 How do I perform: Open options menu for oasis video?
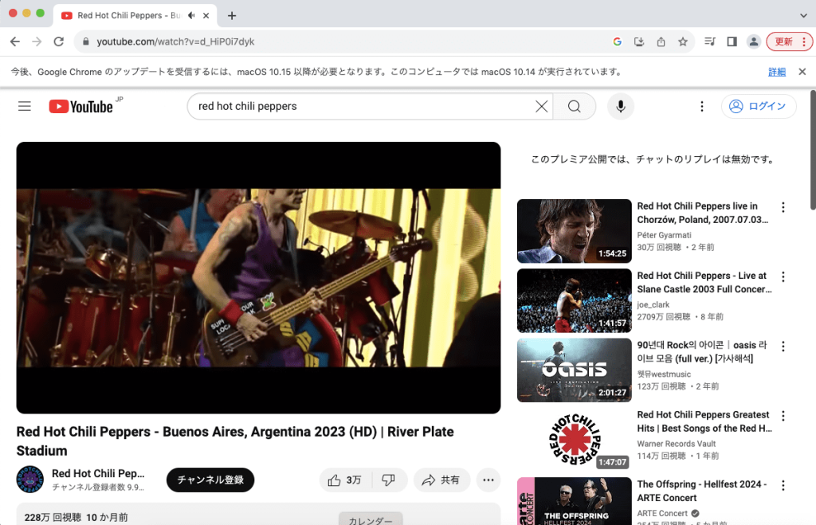click(x=783, y=346)
